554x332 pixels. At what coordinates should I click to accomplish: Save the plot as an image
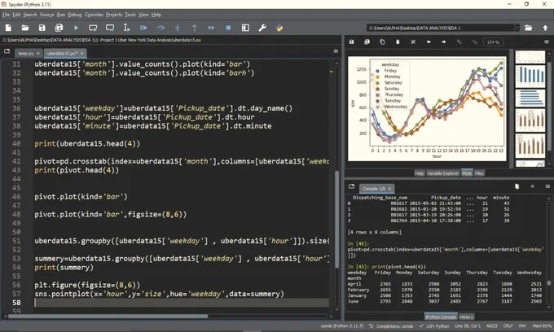tap(352, 42)
